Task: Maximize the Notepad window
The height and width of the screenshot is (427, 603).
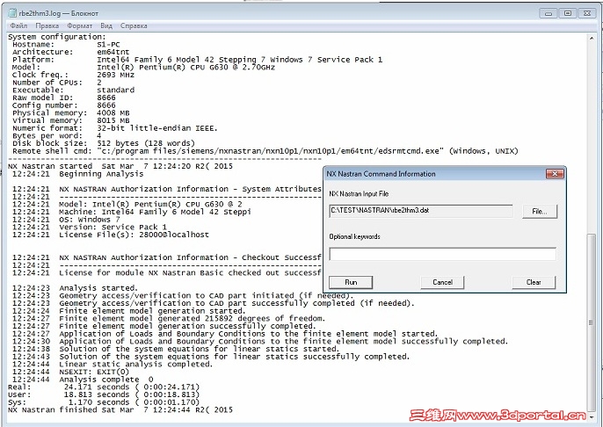Action: coord(568,13)
